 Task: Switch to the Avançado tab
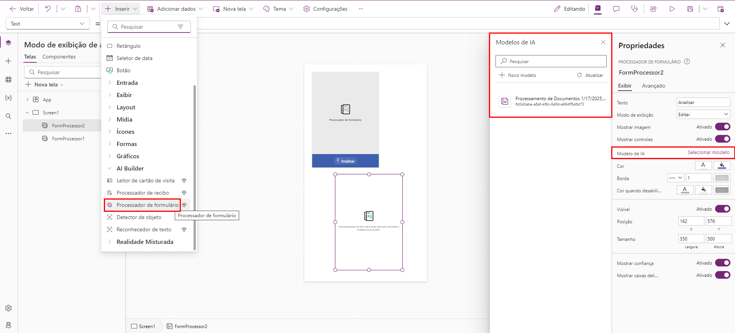653,86
